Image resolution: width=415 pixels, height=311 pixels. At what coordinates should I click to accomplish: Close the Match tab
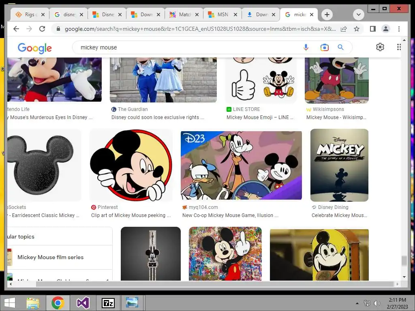click(x=197, y=15)
